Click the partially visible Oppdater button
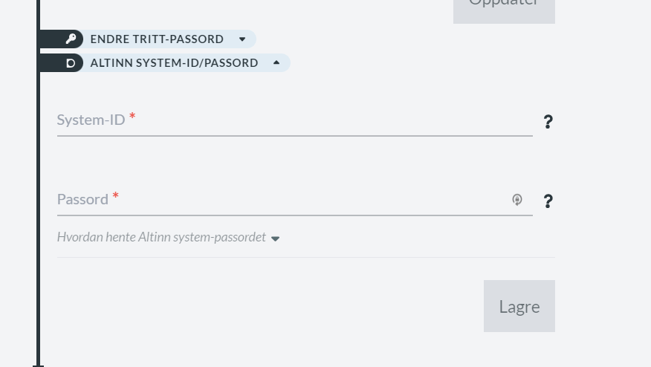Viewport: 651px width, 367px height. coord(504,8)
